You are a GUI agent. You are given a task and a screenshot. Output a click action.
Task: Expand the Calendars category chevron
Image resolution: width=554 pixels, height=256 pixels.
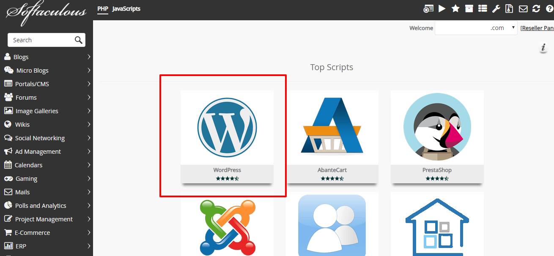(89, 165)
